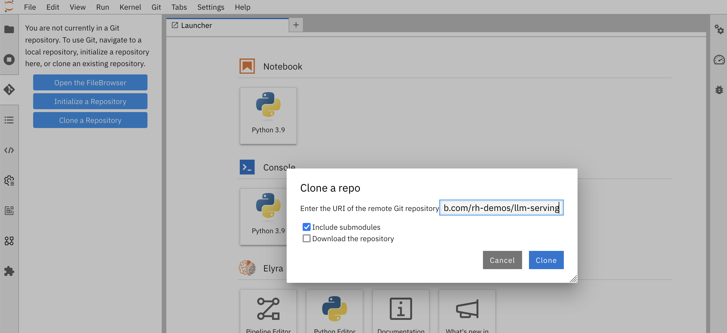Select the Git sidebar icon

tap(9, 90)
